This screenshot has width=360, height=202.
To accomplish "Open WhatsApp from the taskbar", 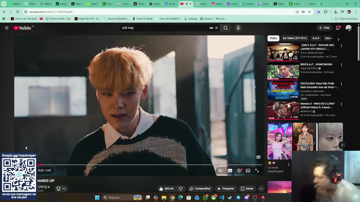I will point(205,198).
